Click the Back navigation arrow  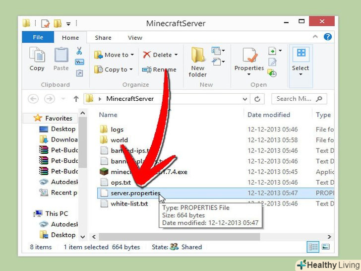(33, 99)
